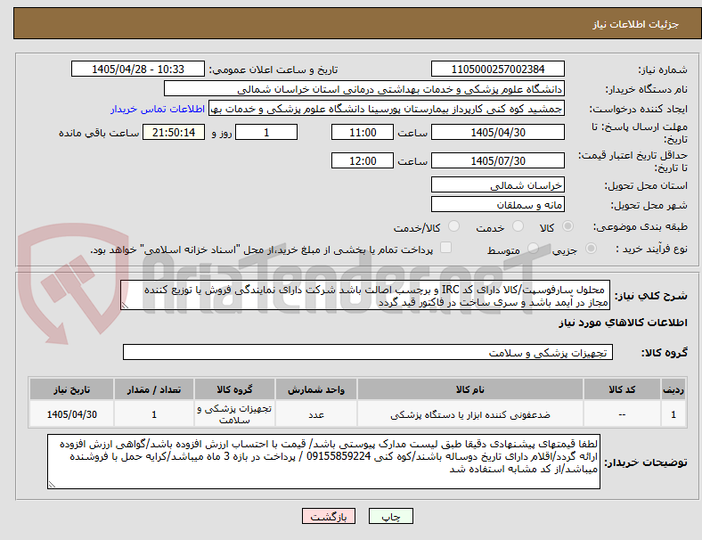Click the announcement date field 1405/04/28 - 10:33

point(138,70)
